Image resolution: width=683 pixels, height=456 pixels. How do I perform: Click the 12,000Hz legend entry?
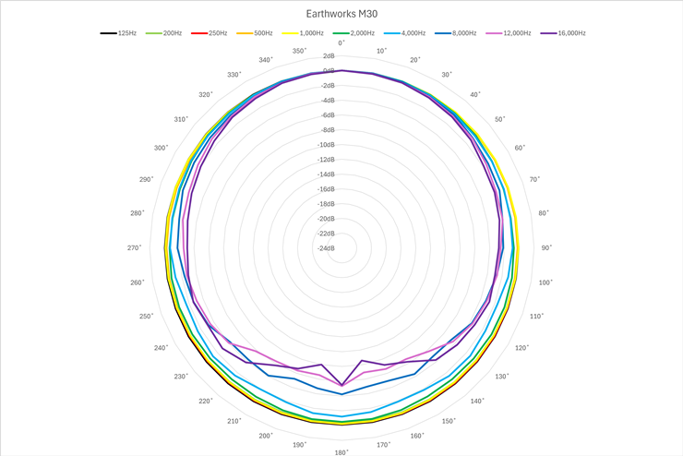(509, 33)
